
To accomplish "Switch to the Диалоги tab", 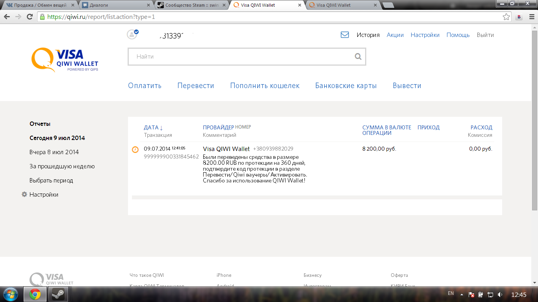I will (114, 5).
